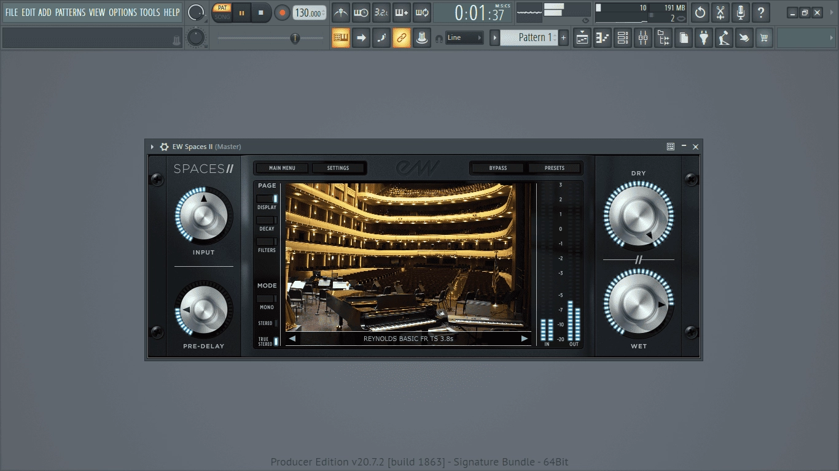Open the question mark help icon
The image size is (839, 471).
[x=761, y=12]
